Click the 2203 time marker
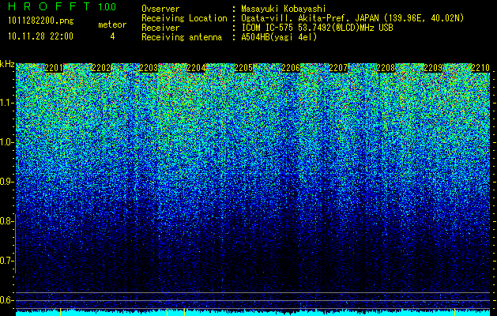This screenshot has width=497, height=316. click(x=149, y=68)
